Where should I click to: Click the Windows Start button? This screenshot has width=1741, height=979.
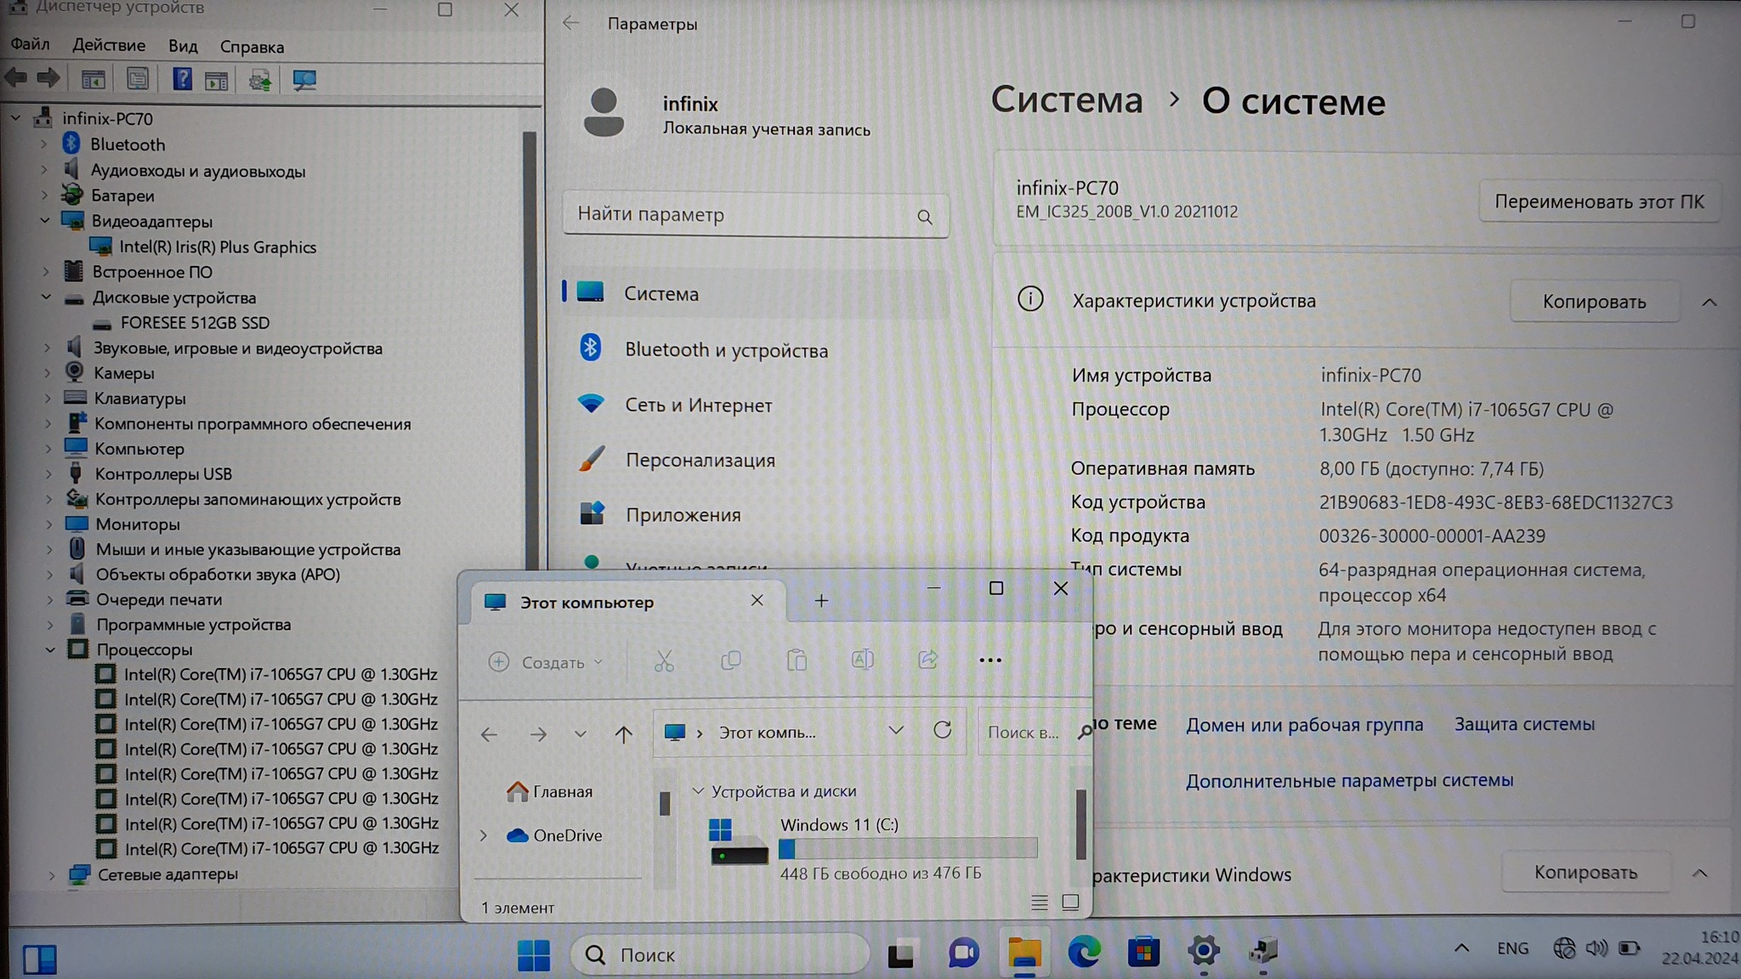click(534, 954)
